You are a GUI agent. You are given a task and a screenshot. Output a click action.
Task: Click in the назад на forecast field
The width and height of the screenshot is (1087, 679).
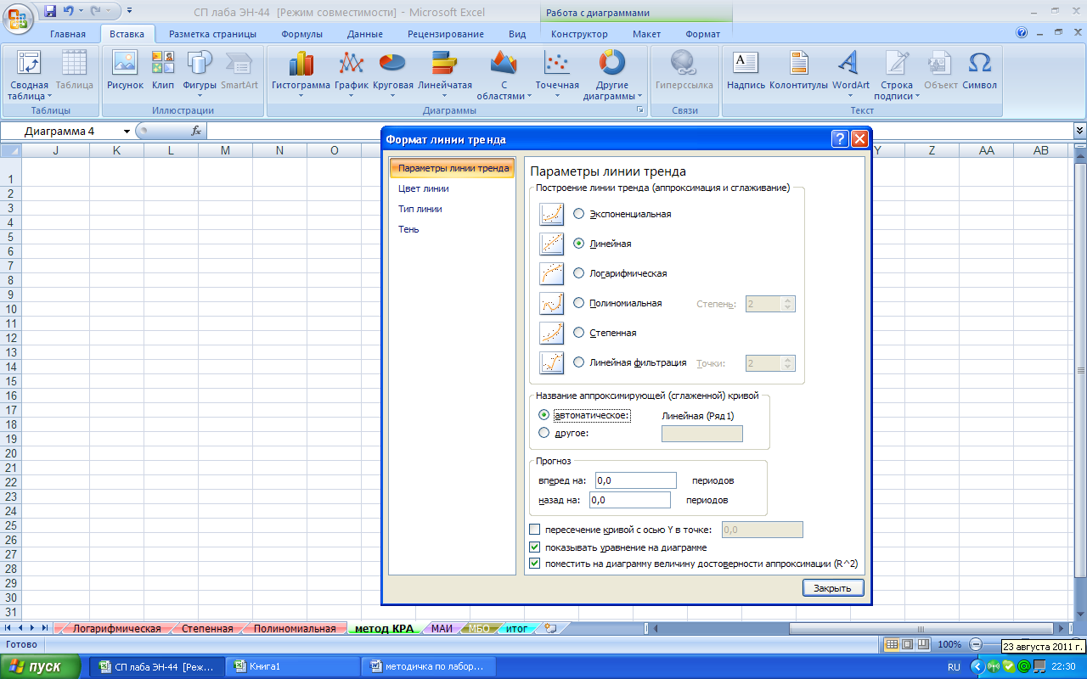[x=630, y=500]
